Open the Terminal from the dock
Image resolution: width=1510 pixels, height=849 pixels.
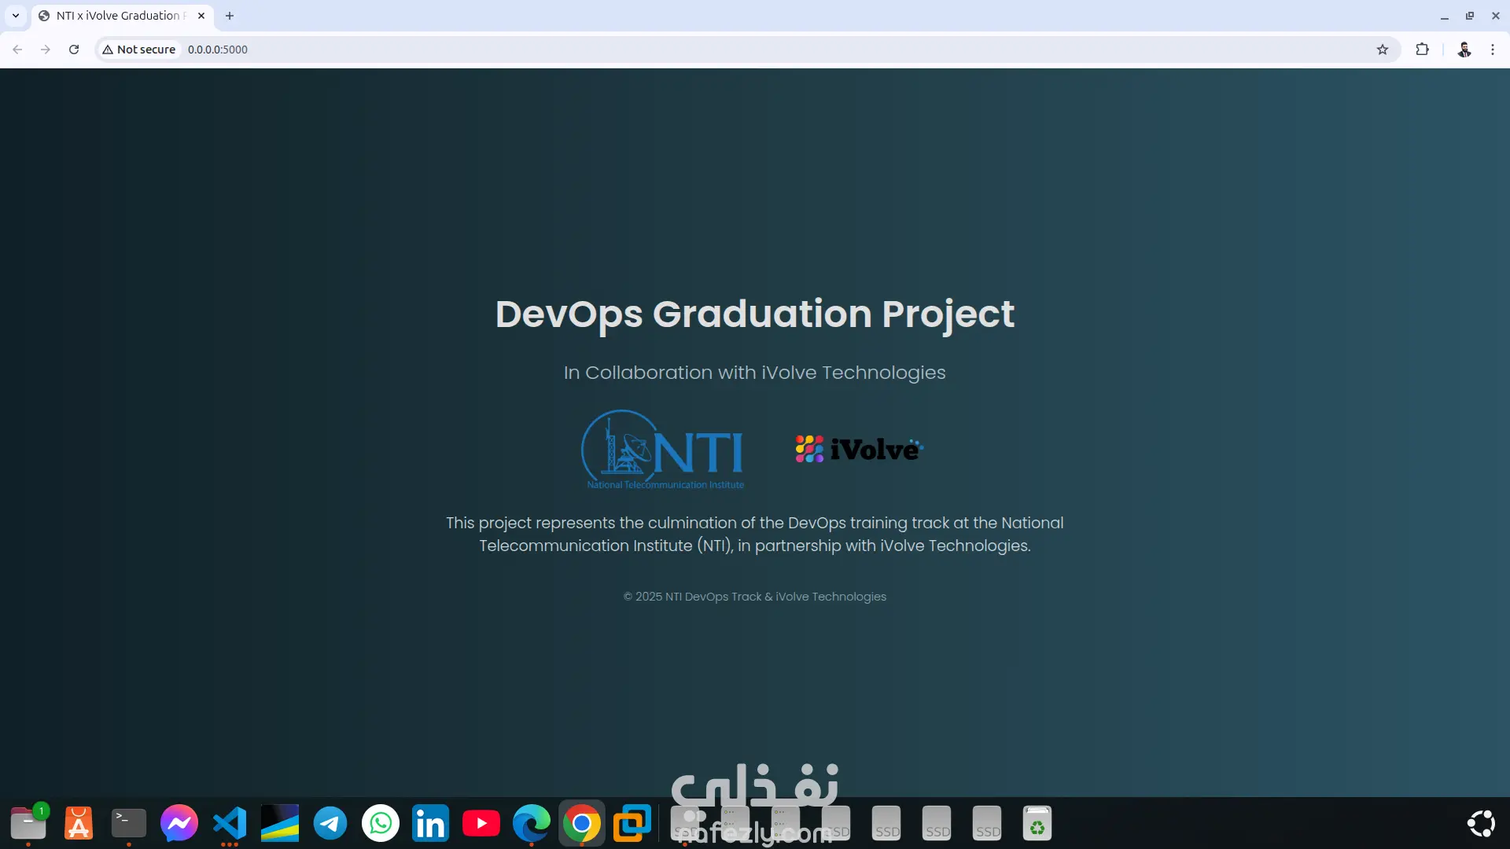(129, 823)
